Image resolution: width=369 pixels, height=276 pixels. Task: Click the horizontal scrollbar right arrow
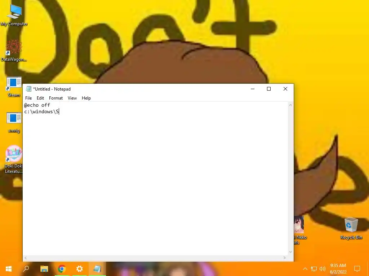click(x=285, y=258)
